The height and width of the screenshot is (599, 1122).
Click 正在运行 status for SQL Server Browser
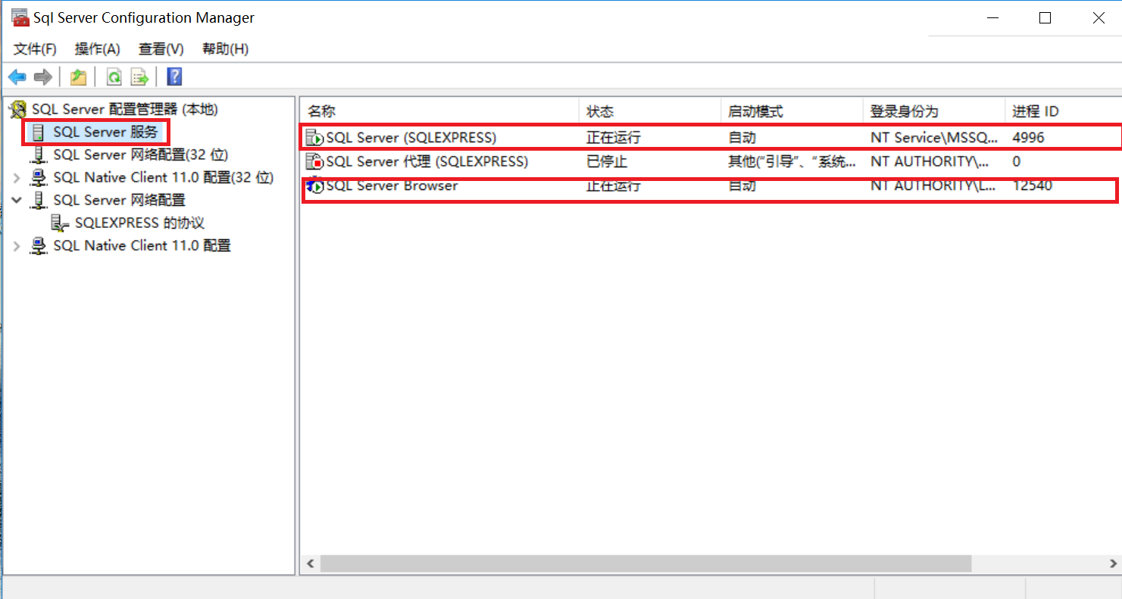point(613,186)
